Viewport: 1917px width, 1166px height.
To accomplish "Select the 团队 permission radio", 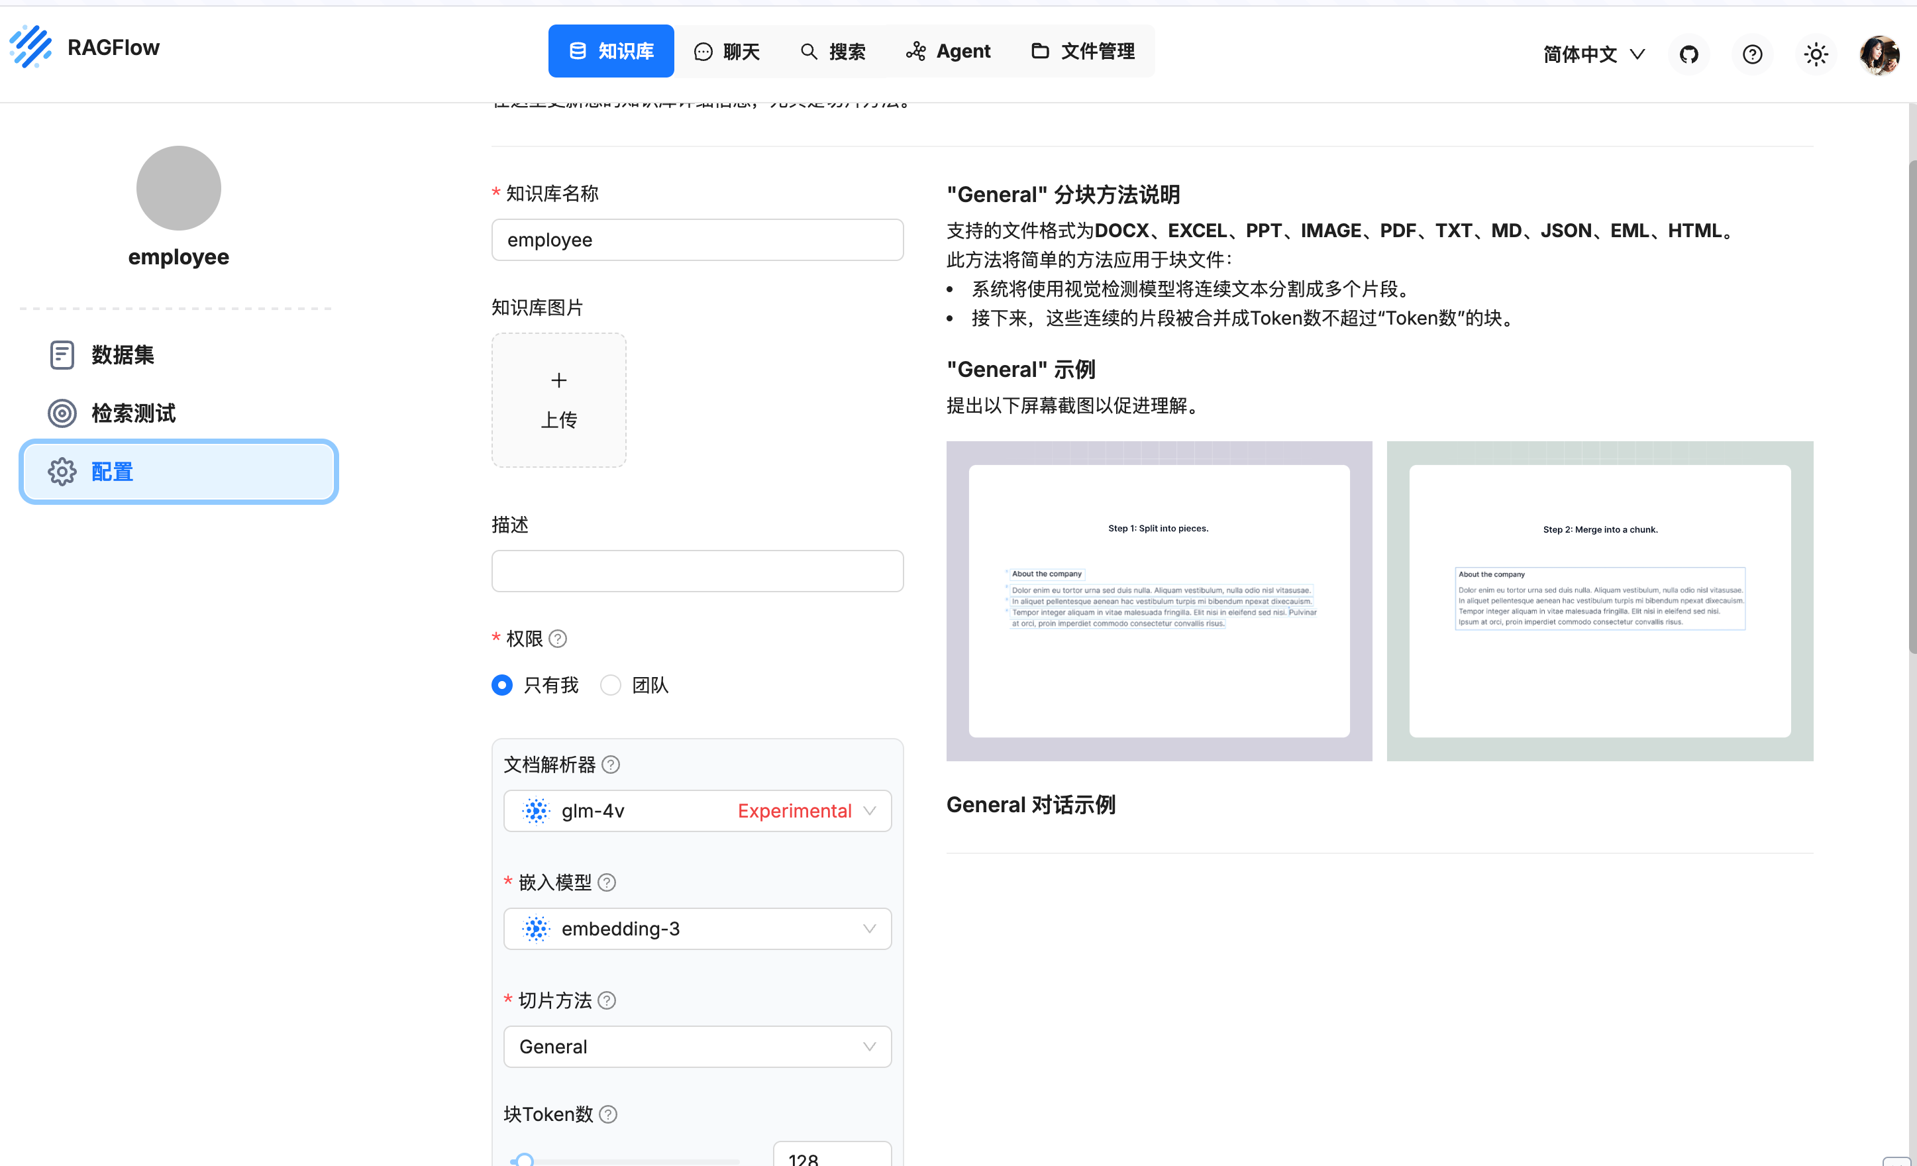I will (611, 685).
